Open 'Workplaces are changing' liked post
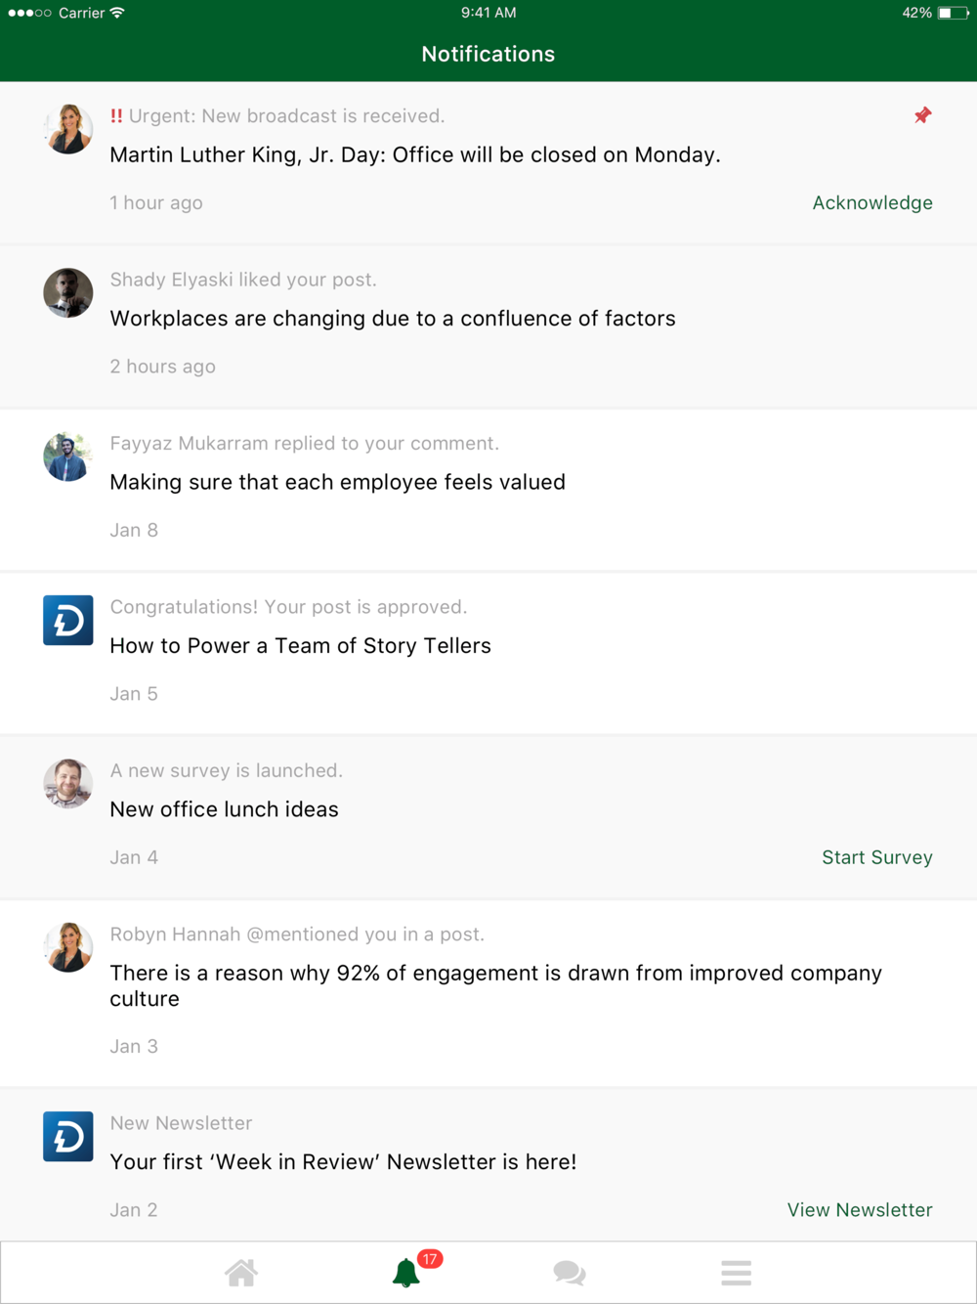 click(488, 326)
